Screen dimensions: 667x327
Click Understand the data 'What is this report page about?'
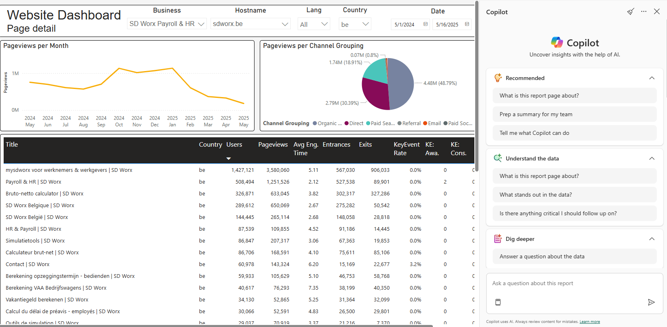(x=575, y=176)
